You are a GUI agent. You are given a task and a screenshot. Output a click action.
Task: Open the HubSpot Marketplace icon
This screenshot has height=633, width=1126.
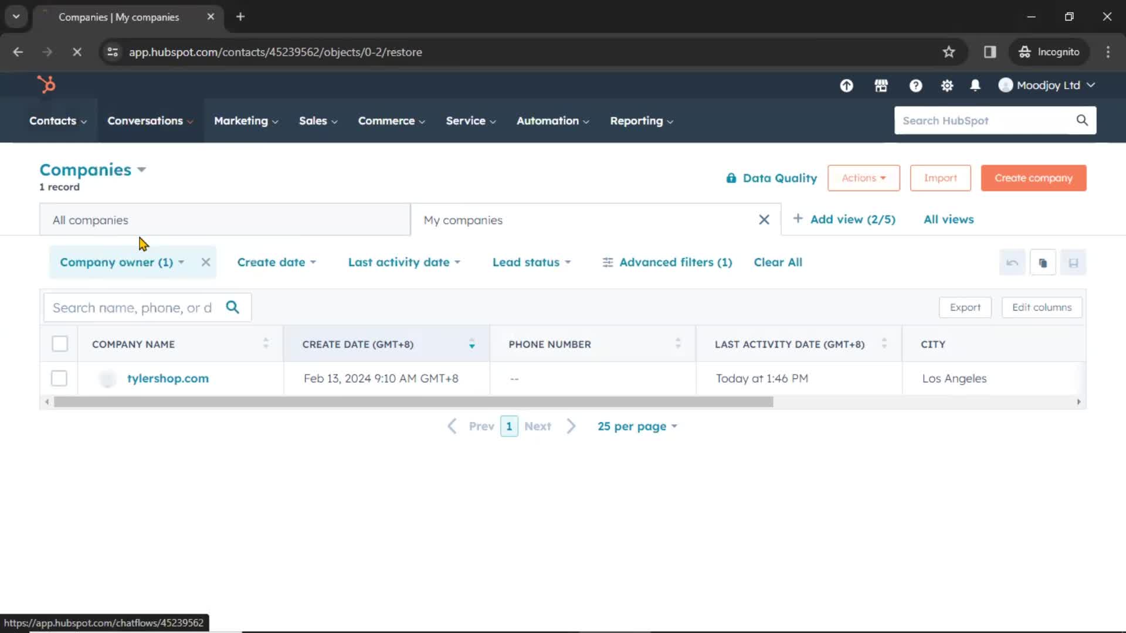point(881,86)
